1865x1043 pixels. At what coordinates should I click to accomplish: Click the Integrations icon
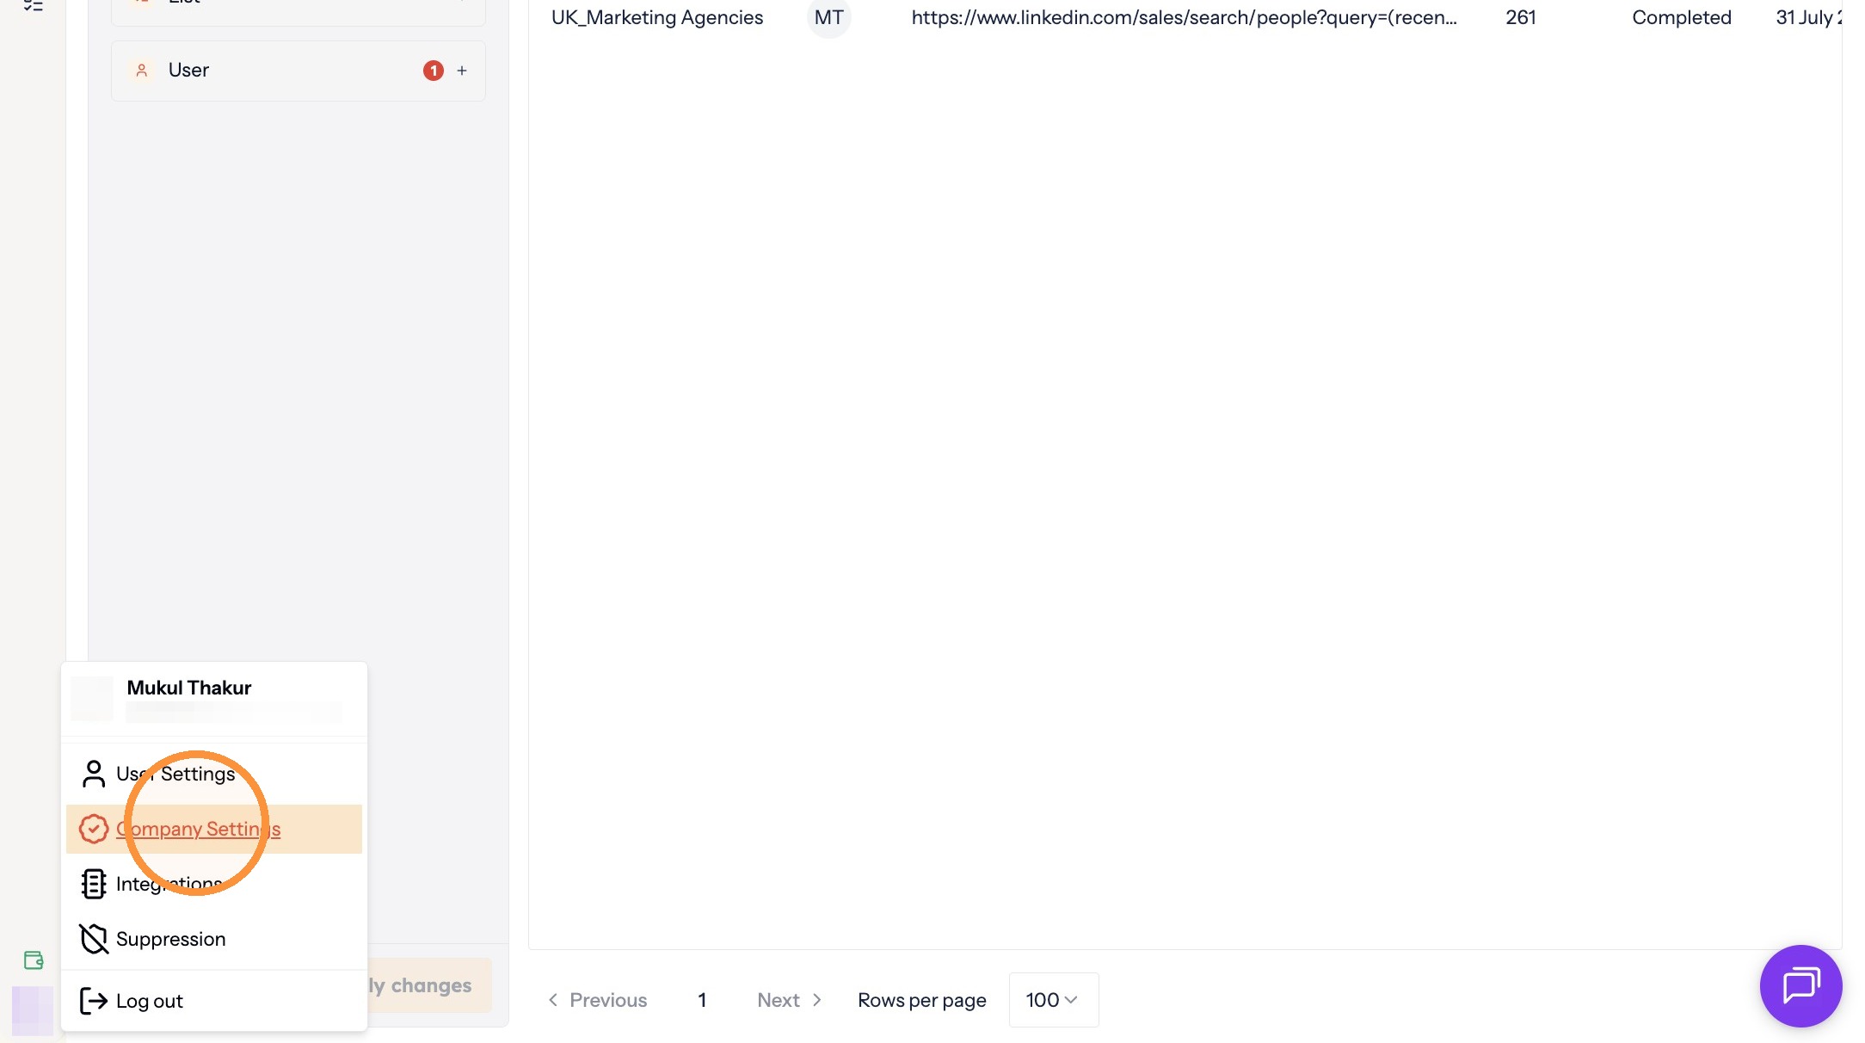94,884
